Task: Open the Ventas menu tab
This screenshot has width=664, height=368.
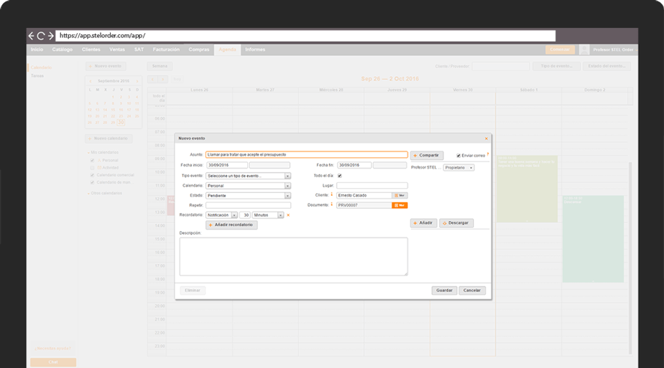Action: (x=117, y=49)
